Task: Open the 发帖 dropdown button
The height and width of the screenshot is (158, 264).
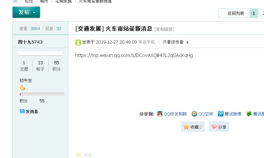Action: coord(26,12)
